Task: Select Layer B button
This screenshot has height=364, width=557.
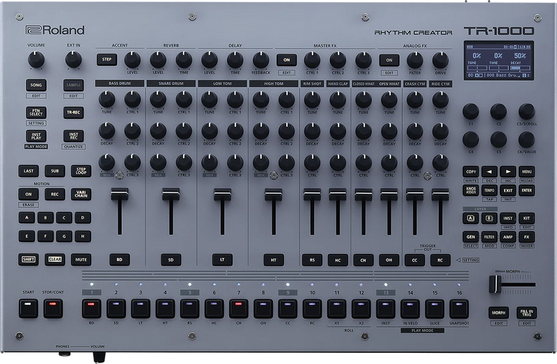Action: coord(489,219)
